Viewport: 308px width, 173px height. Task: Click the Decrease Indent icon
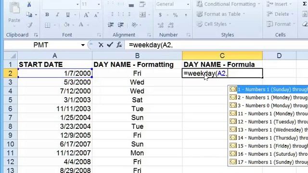(x=111, y=25)
